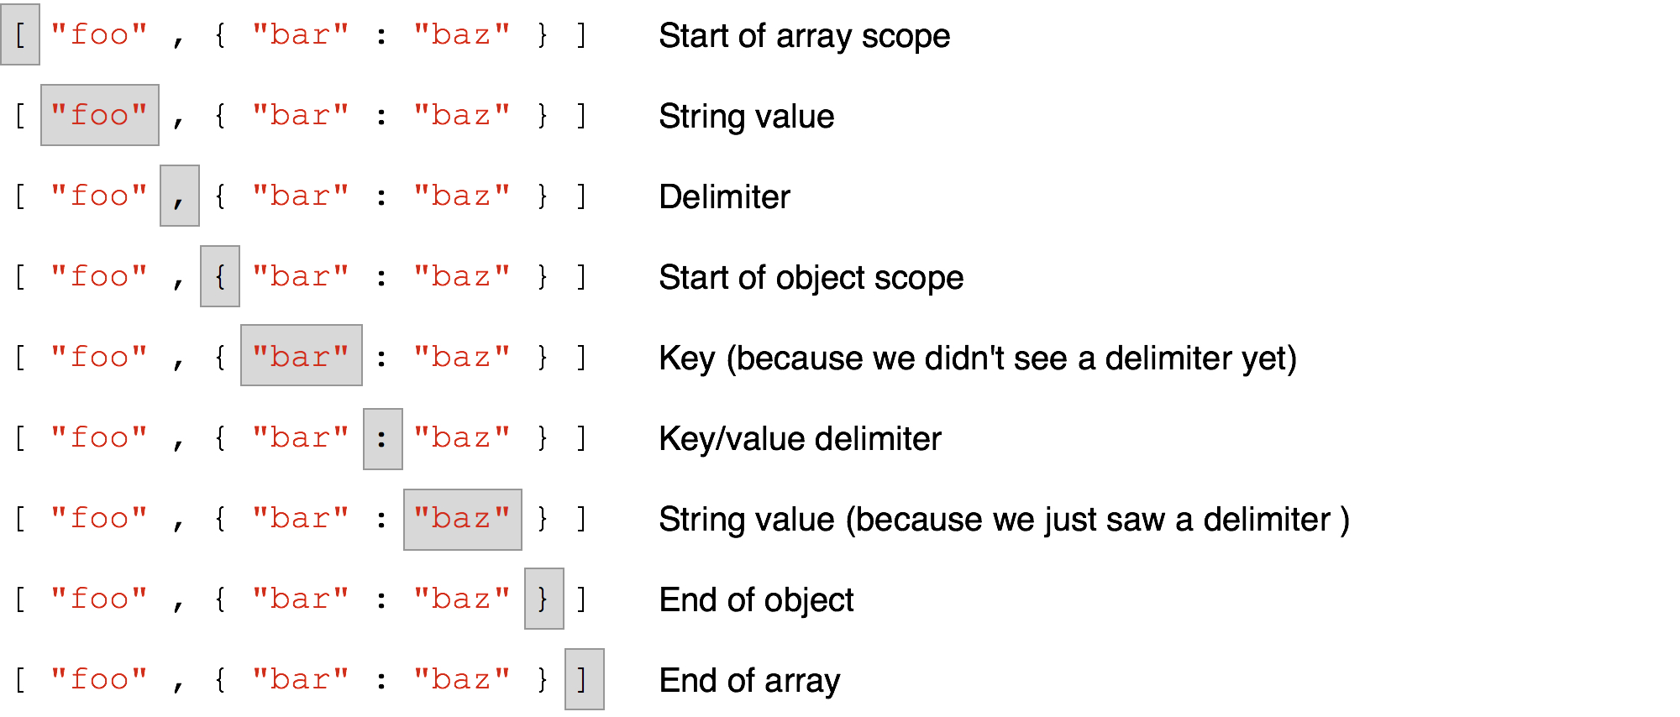
Task: Click the highlighted "bar" key token
Action: coord(301,356)
